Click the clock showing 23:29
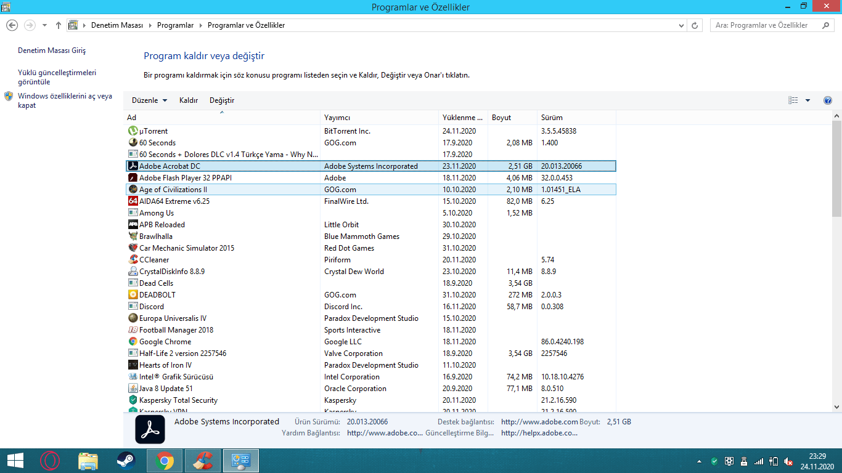Screen dimensions: 842x473 click(x=817, y=456)
